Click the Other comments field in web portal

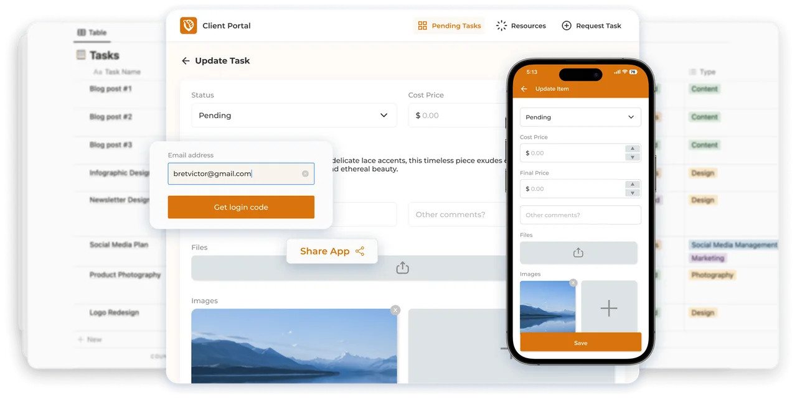[x=458, y=215]
